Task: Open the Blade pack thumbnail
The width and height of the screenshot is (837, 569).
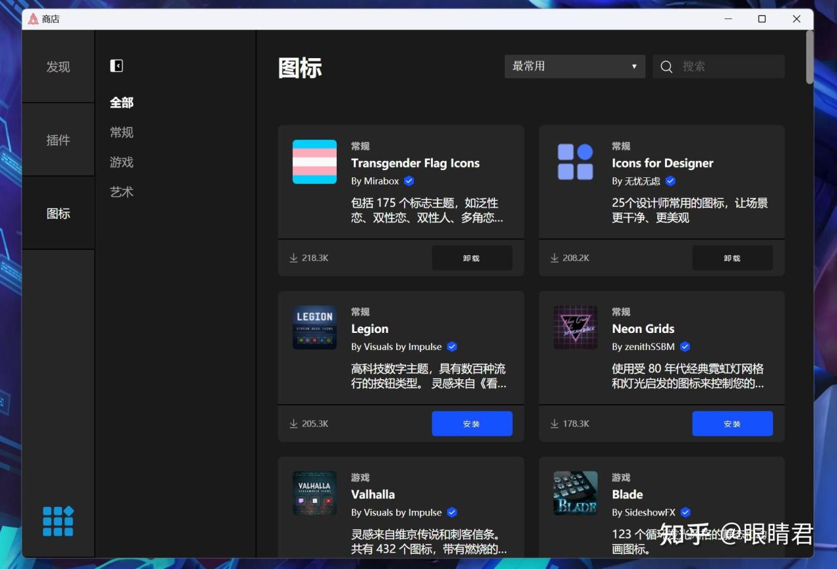Action: point(575,493)
